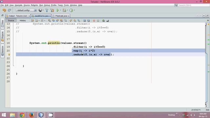This screenshot has width=210, height=118.
Task: Close the Java8Demo.java tab
Action: (x=50, y=16)
